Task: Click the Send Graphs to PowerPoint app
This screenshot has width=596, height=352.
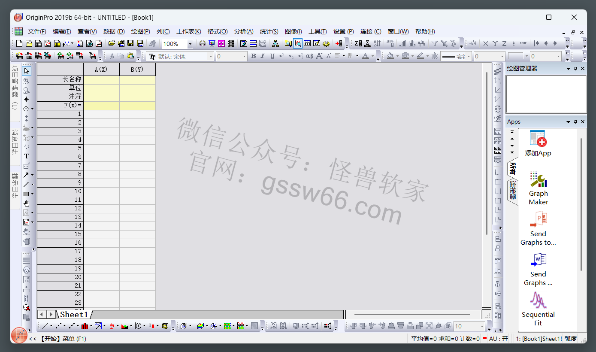Action: pyautogui.click(x=538, y=229)
